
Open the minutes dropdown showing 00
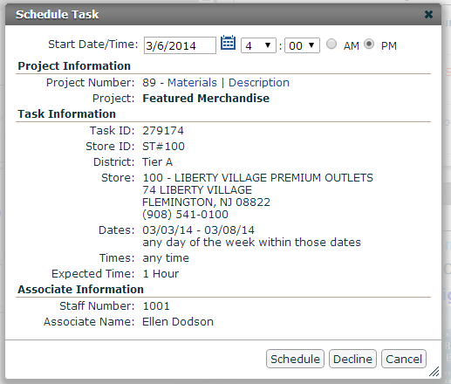click(302, 45)
